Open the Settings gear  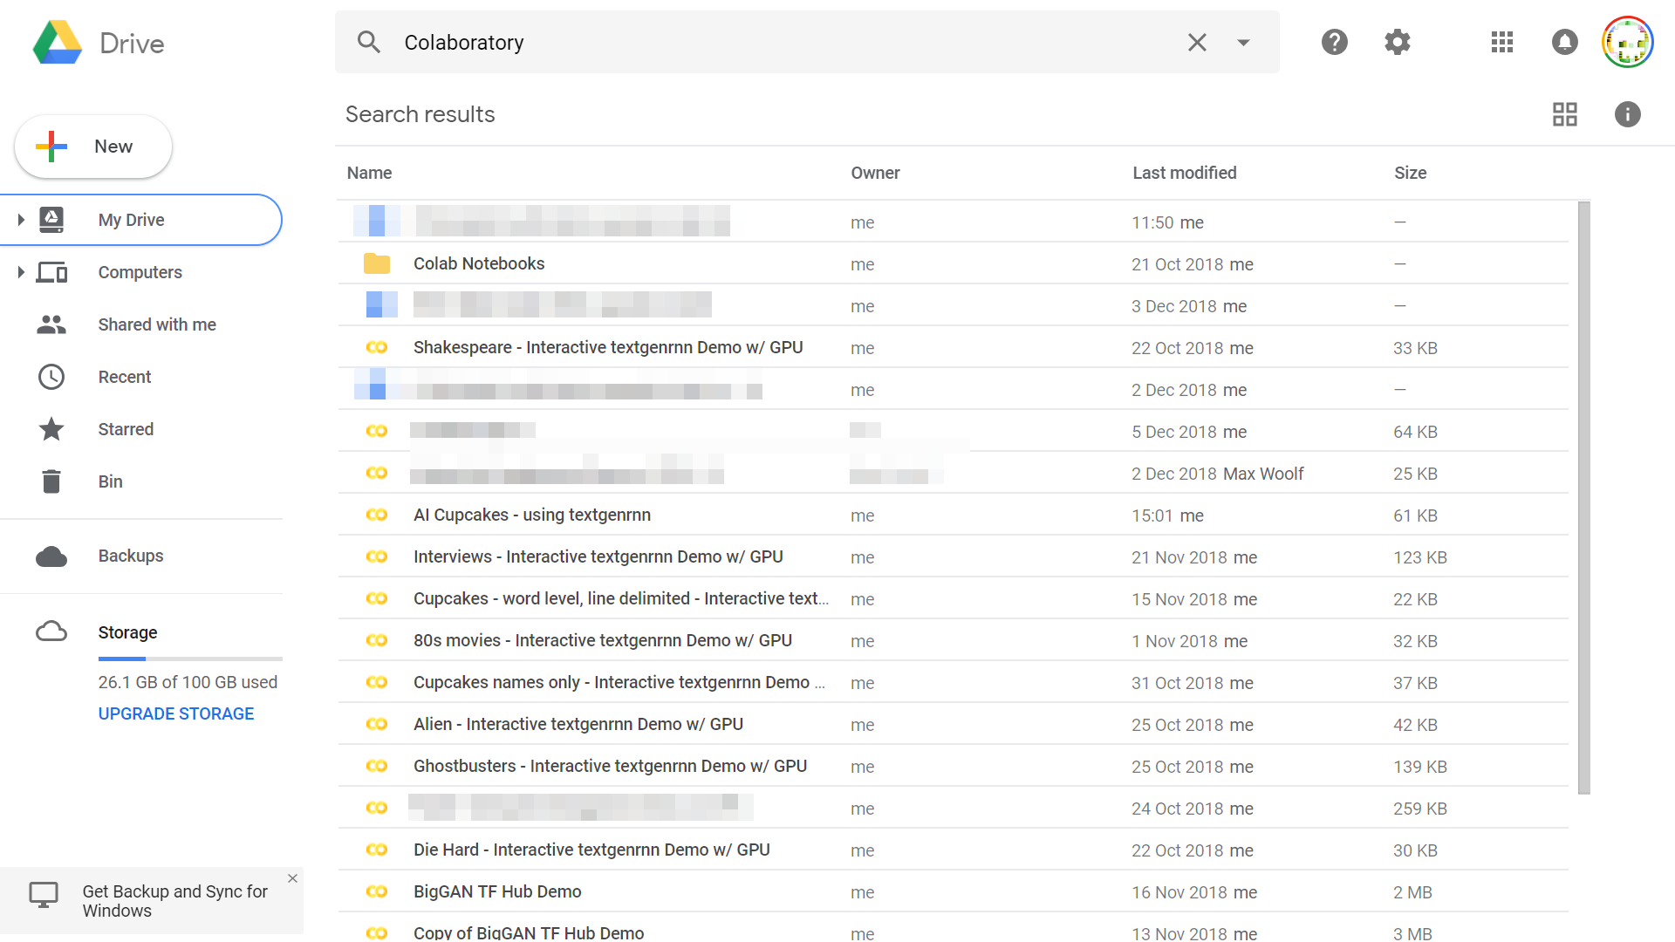[1398, 42]
